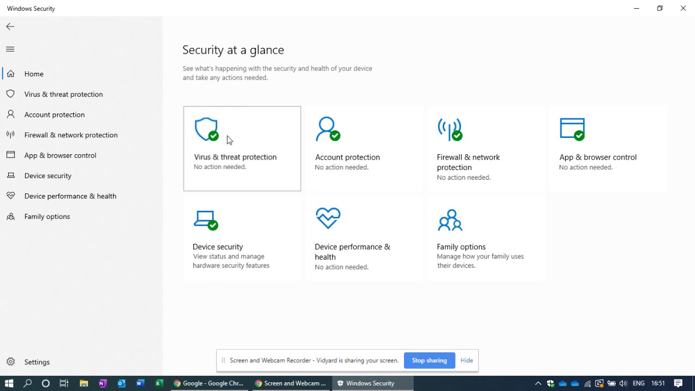The width and height of the screenshot is (695, 391).
Task: Switch to Screen and Webcam Chrome window
Action: click(x=291, y=383)
